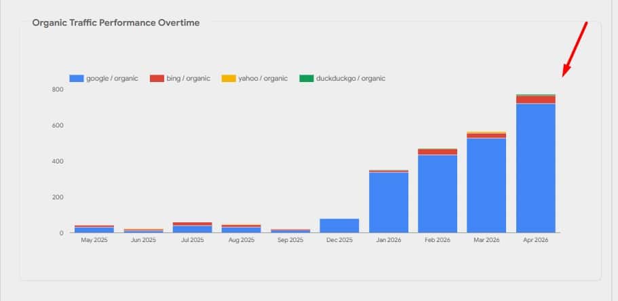This screenshot has height=301, width=618.
Task: Click the Jun 2025 bar
Action: coord(143,231)
